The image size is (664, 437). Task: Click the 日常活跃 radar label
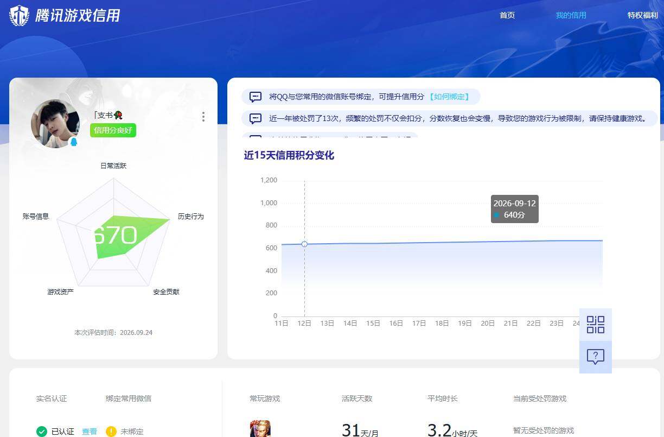tap(113, 166)
